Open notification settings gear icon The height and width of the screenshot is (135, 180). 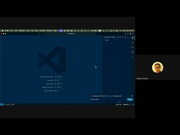click(132, 96)
